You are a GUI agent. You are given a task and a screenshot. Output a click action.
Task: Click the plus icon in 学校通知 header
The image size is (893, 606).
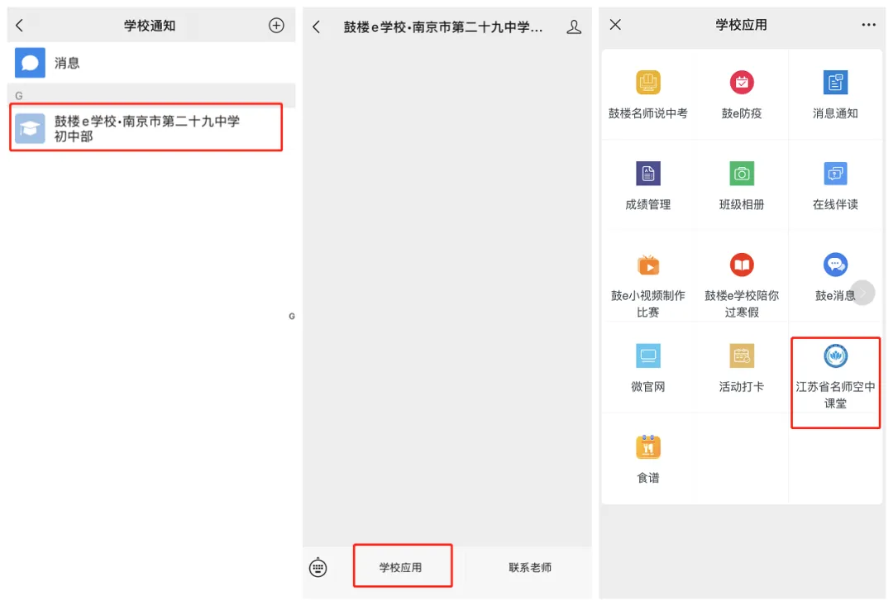pos(276,26)
